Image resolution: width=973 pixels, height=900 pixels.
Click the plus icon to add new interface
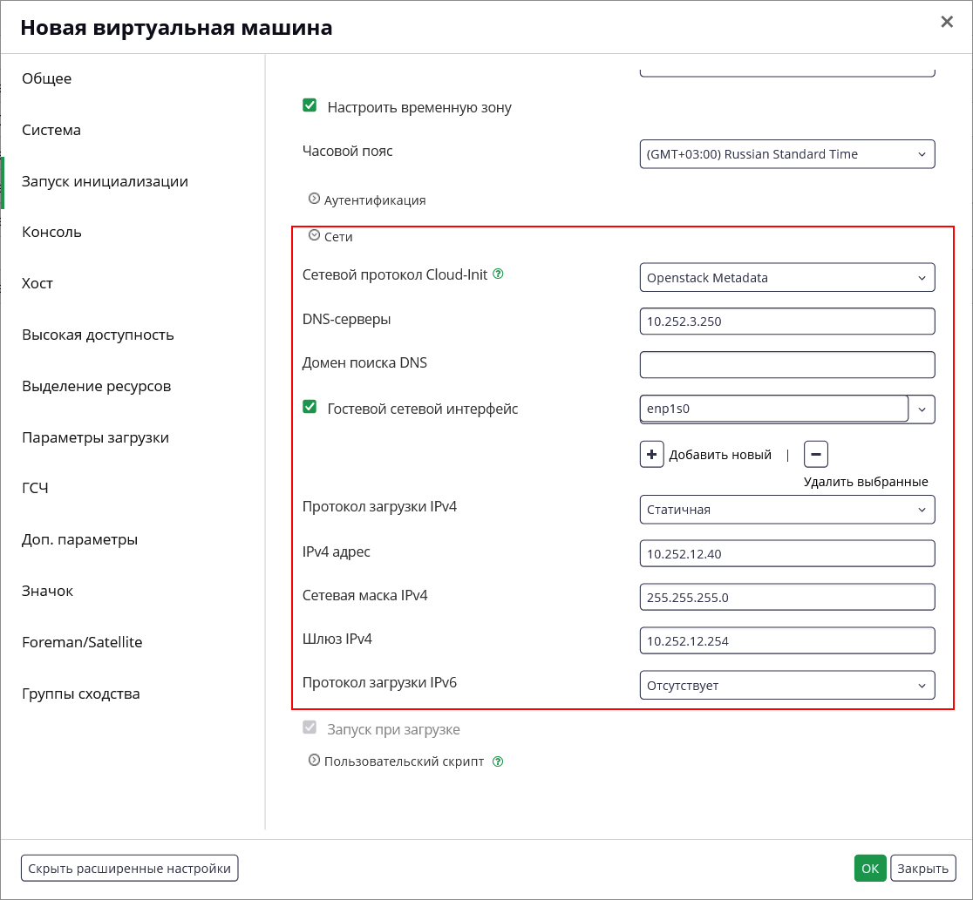pos(651,455)
